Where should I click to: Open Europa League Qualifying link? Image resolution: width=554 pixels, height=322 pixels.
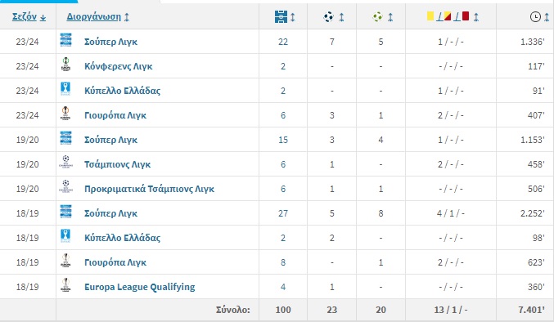click(x=140, y=287)
